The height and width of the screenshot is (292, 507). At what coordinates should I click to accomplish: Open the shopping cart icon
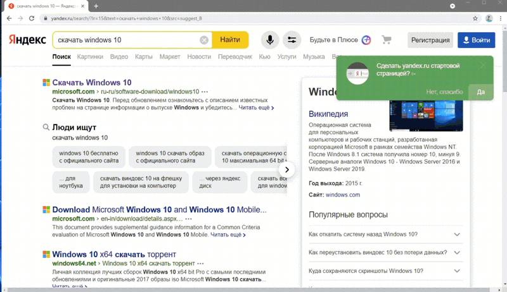tap(387, 40)
